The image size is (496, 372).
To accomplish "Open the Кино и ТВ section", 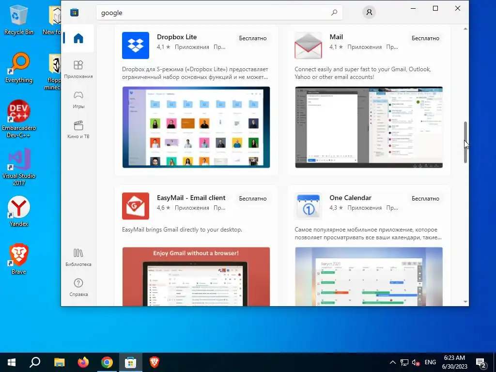I will point(78,129).
